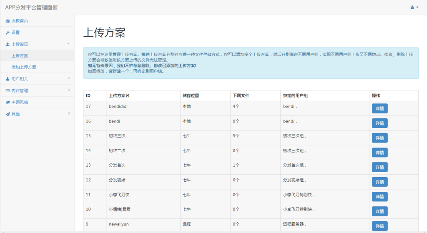Collapse the 上传设置 chevron arrow

(68, 43)
